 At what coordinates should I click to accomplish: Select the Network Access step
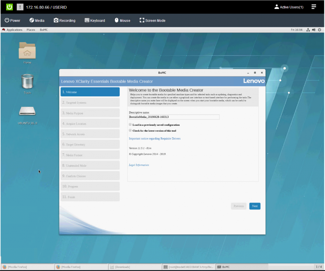[x=90, y=134]
